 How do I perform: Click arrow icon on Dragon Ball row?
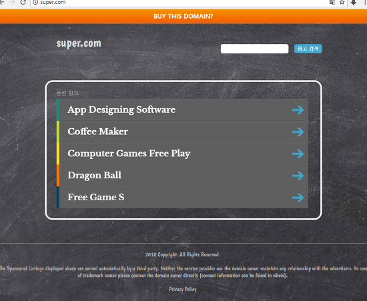point(298,176)
